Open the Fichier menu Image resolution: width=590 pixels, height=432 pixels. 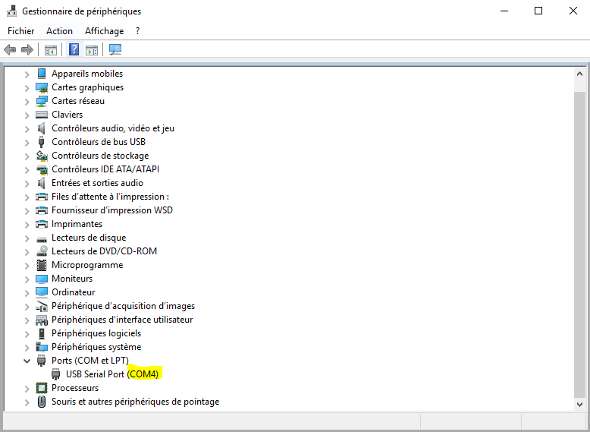tap(20, 31)
